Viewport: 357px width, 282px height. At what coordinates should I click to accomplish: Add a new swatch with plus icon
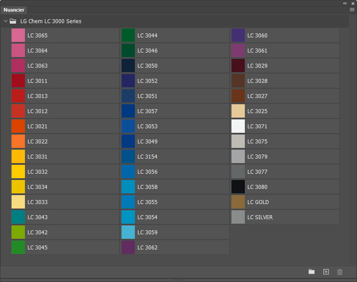[x=326, y=271]
